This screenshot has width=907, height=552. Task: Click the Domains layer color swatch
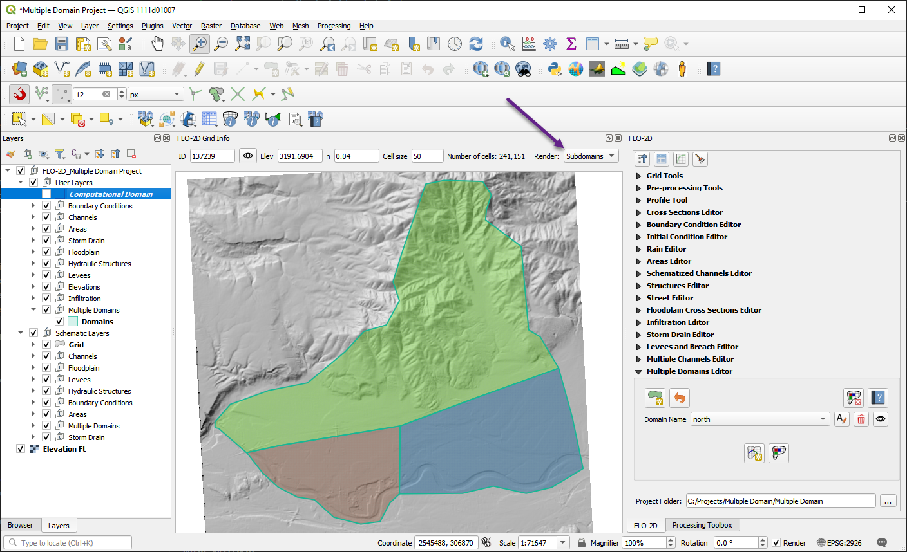(73, 322)
